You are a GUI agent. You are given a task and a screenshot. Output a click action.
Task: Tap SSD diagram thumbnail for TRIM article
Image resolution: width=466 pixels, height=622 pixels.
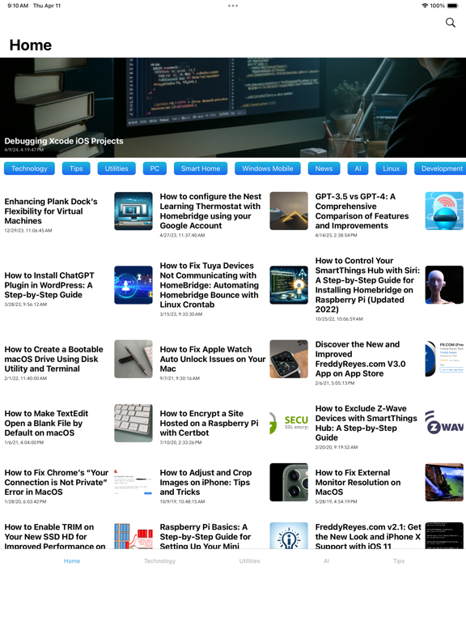click(133, 535)
